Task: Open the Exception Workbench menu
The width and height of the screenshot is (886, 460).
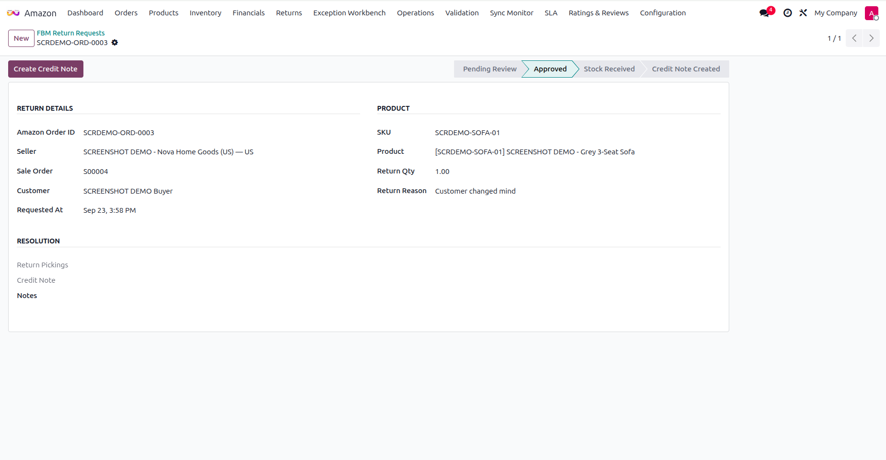Action: click(350, 13)
